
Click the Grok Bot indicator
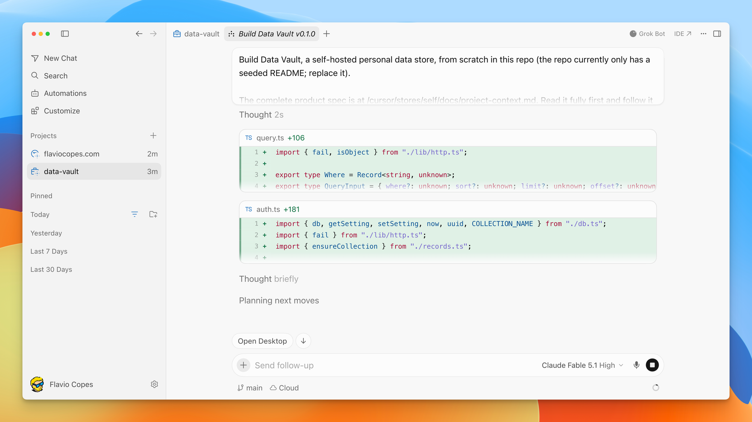pyautogui.click(x=647, y=34)
